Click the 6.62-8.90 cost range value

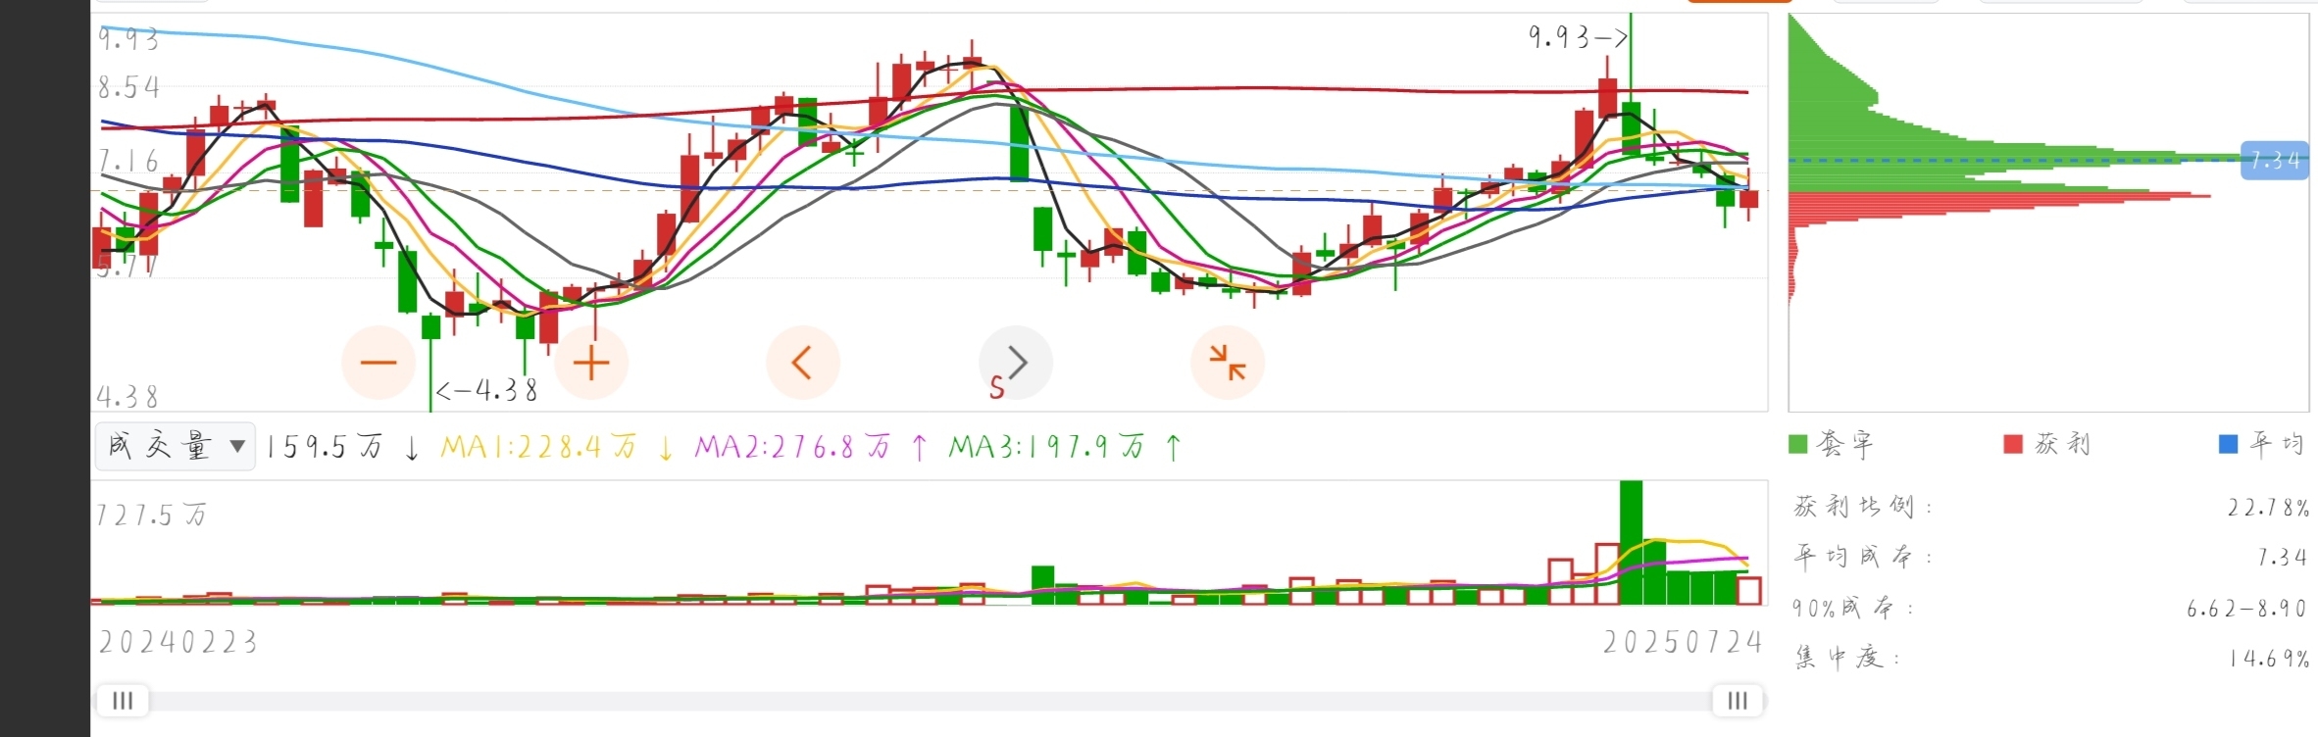2246,609
